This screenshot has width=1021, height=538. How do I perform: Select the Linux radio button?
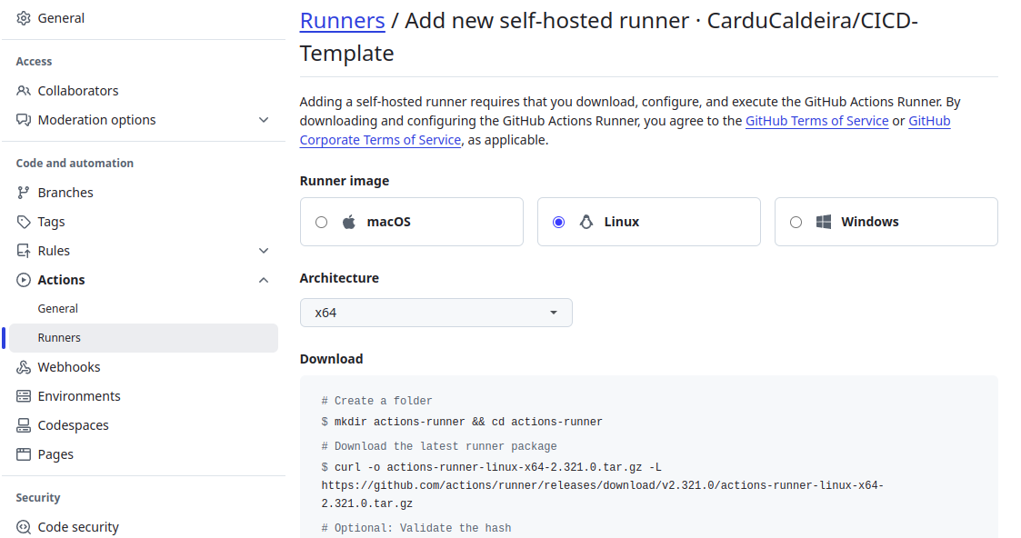[x=558, y=222]
